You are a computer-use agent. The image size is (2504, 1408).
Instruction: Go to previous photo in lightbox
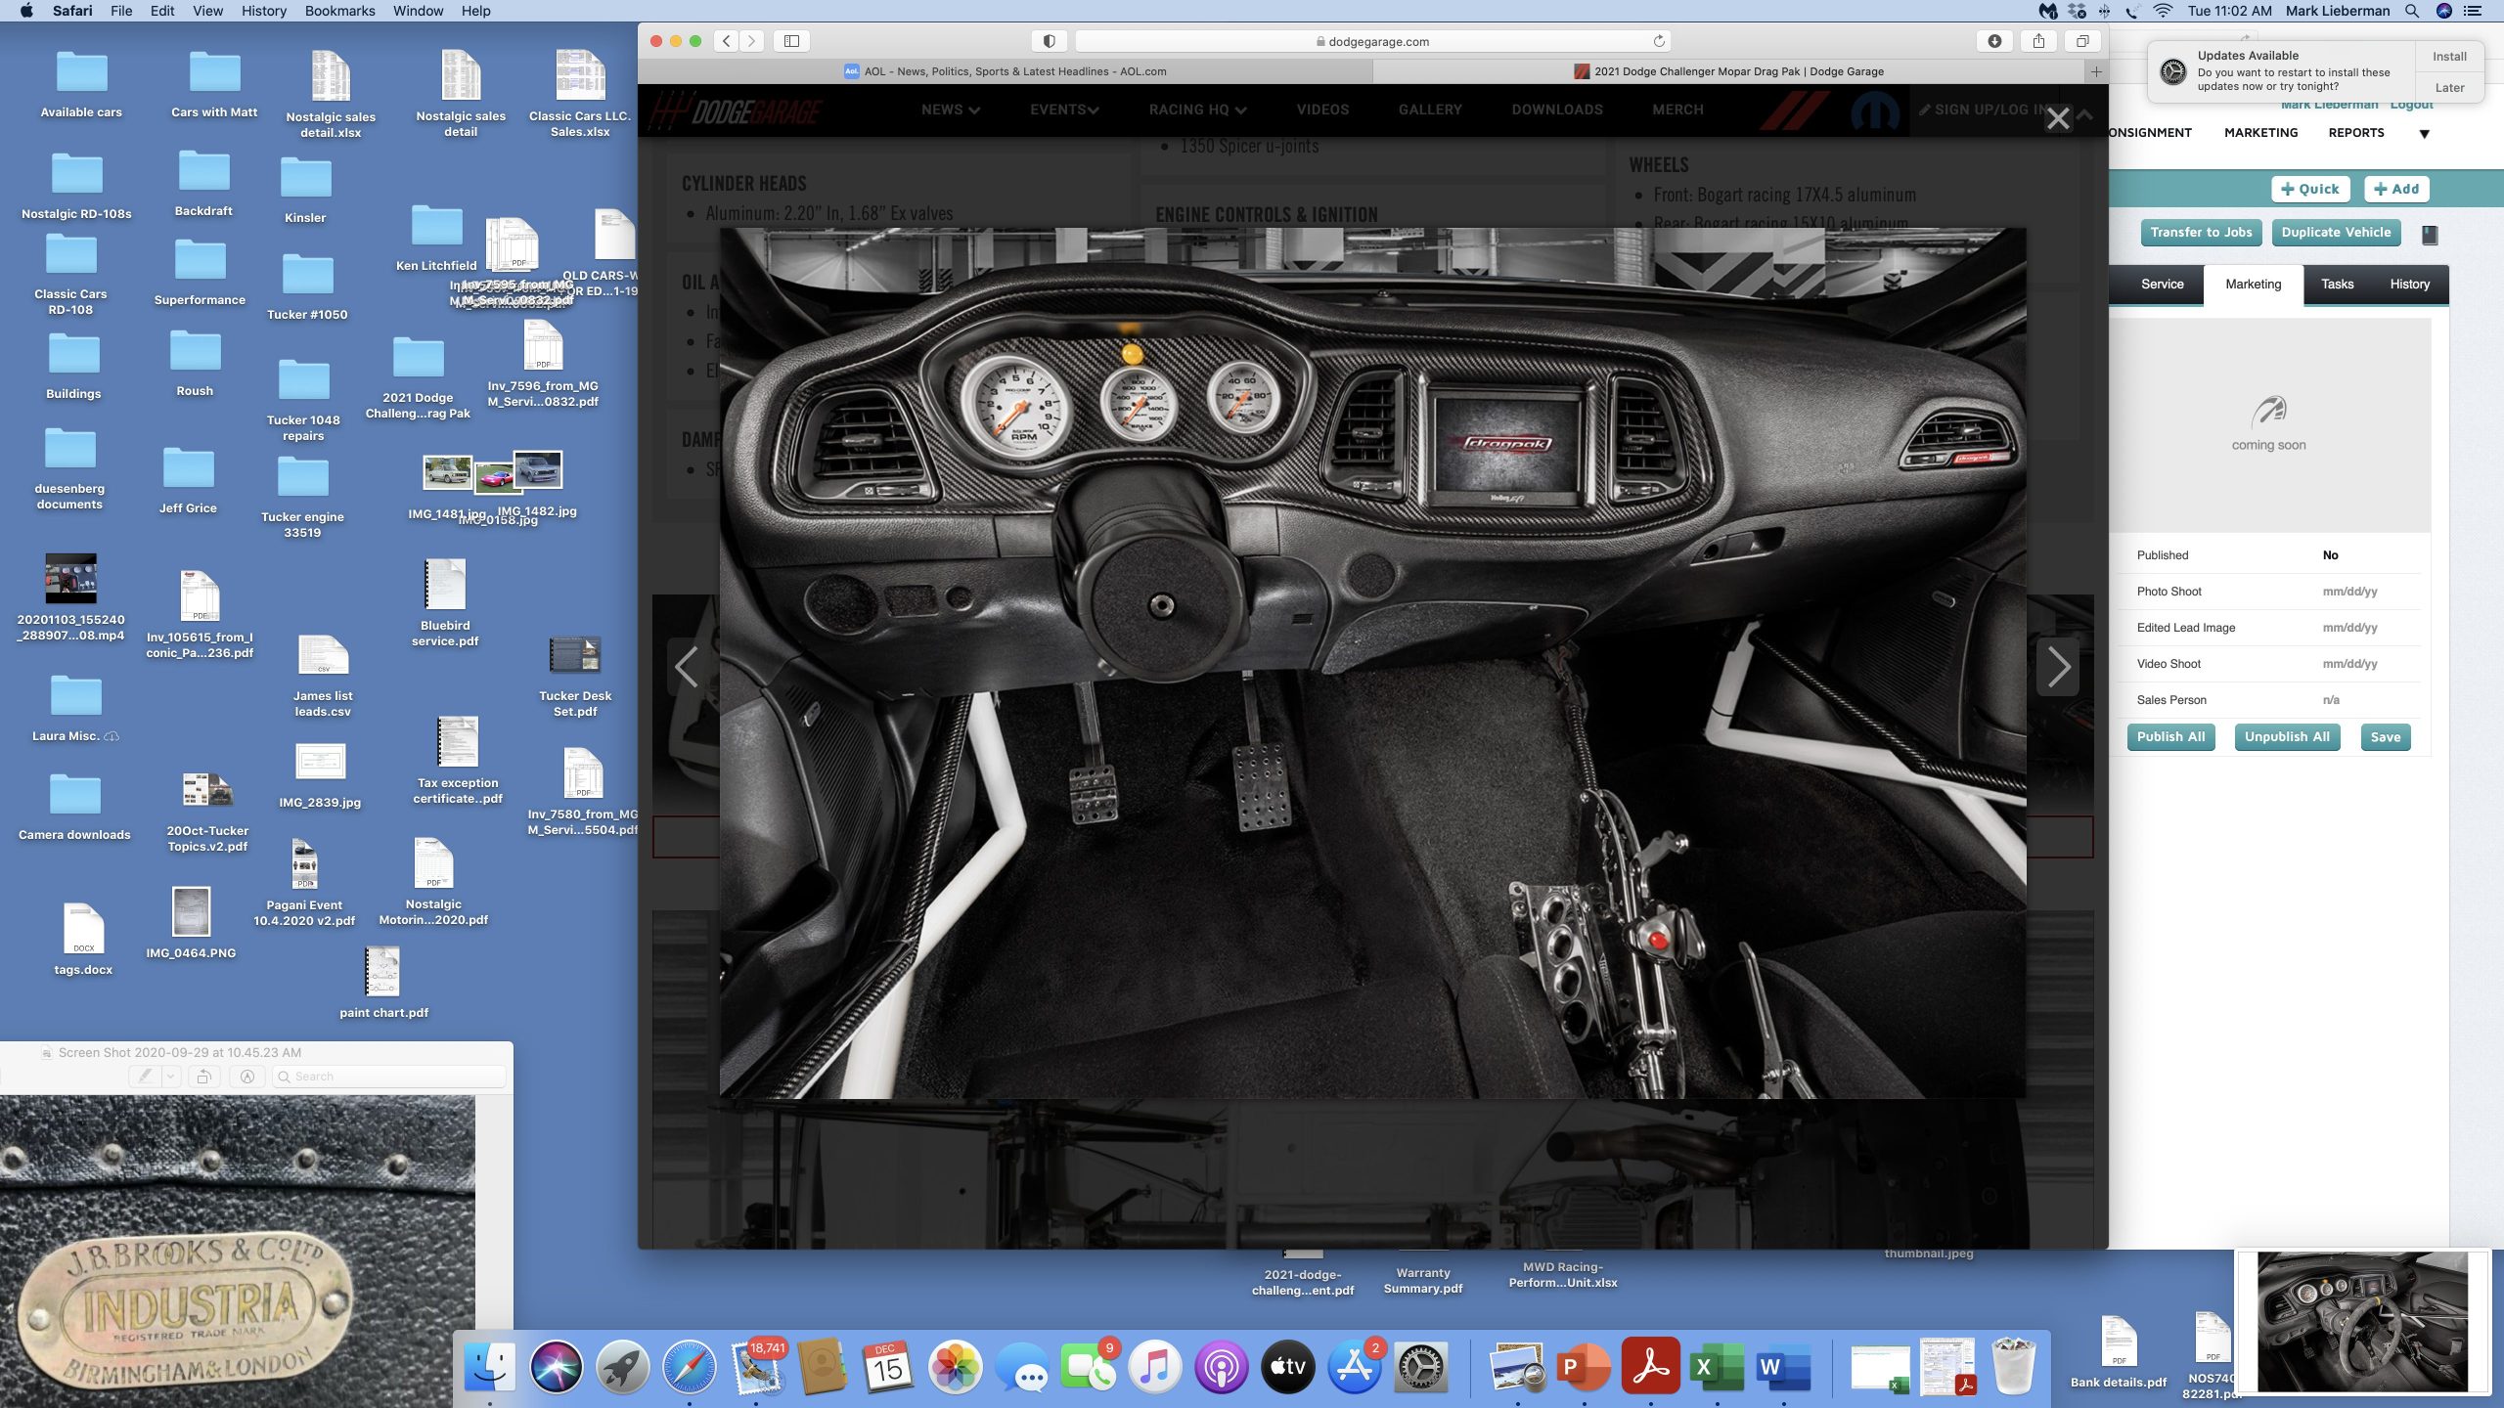pos(687,667)
